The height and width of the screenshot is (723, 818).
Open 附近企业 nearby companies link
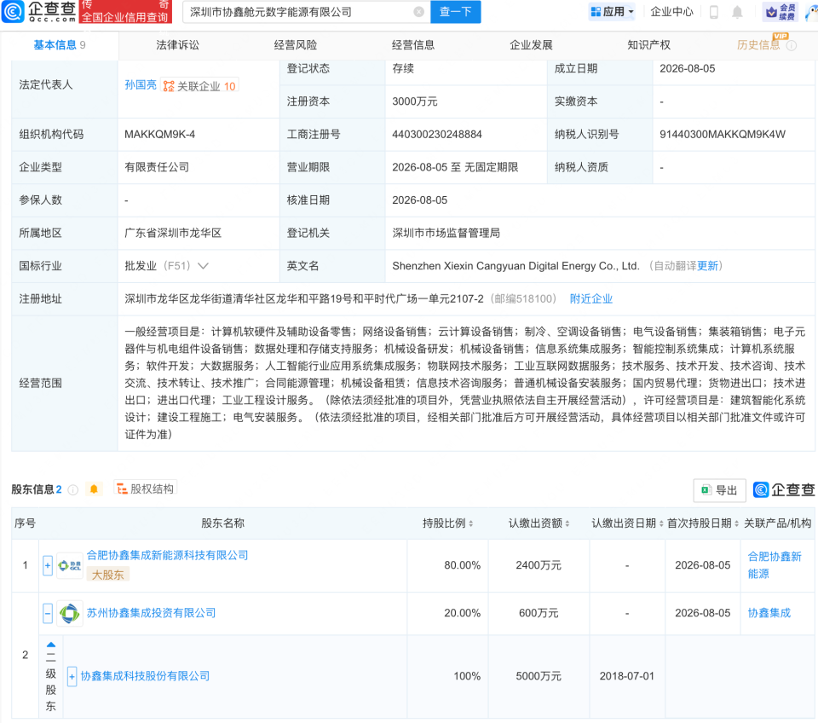click(x=591, y=298)
